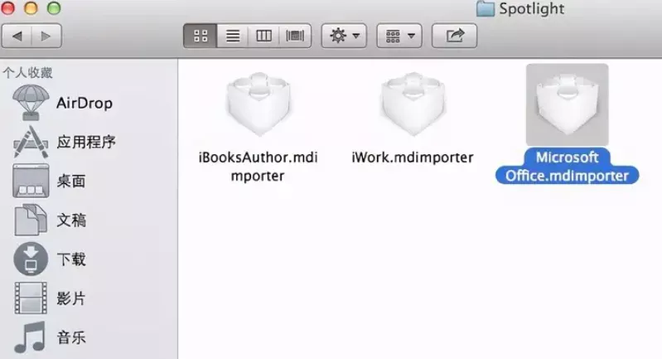Open the item arrangement dropdown

[x=399, y=36]
